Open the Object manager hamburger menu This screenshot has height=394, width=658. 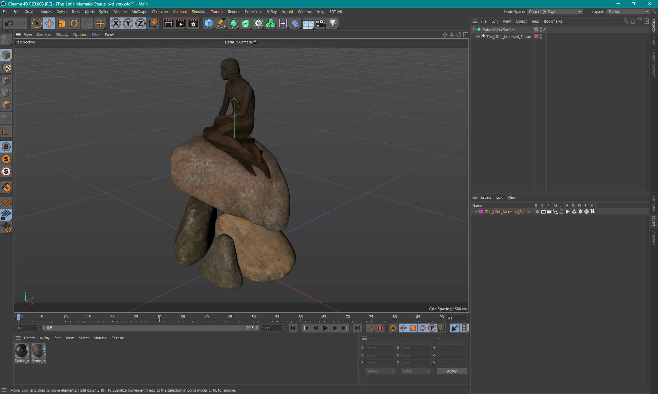coord(475,21)
